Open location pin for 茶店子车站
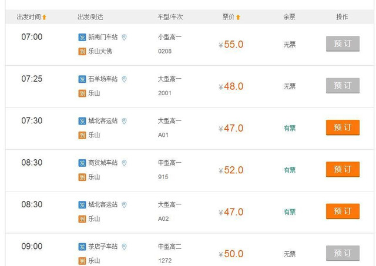The width and height of the screenshot is (376, 266). 124,247
